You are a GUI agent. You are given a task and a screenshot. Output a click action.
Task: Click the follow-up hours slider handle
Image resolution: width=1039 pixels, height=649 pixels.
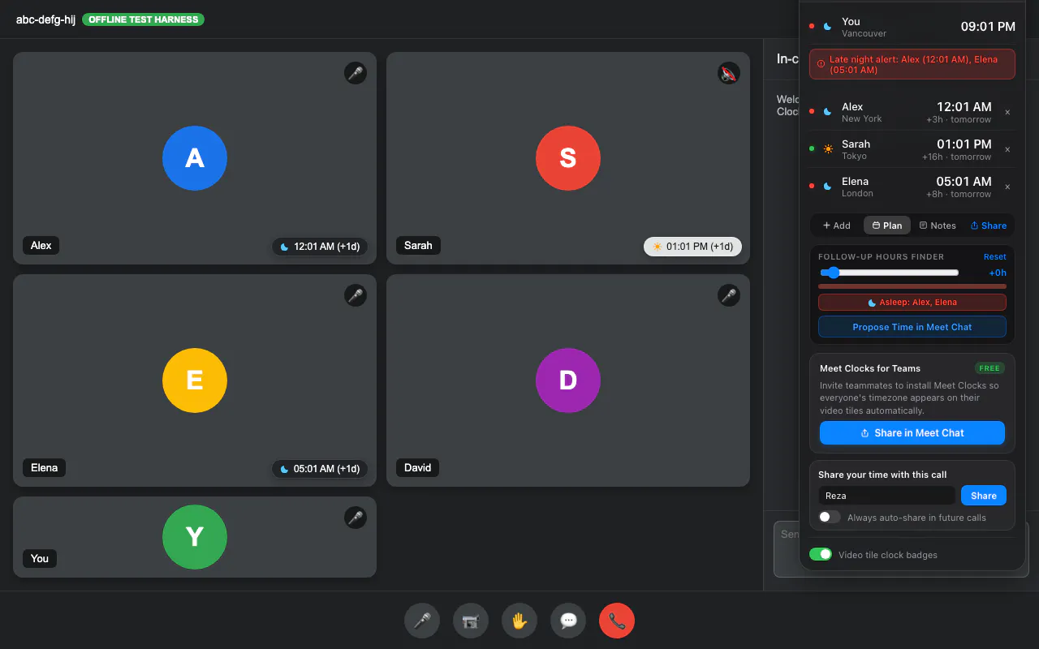tap(834, 273)
